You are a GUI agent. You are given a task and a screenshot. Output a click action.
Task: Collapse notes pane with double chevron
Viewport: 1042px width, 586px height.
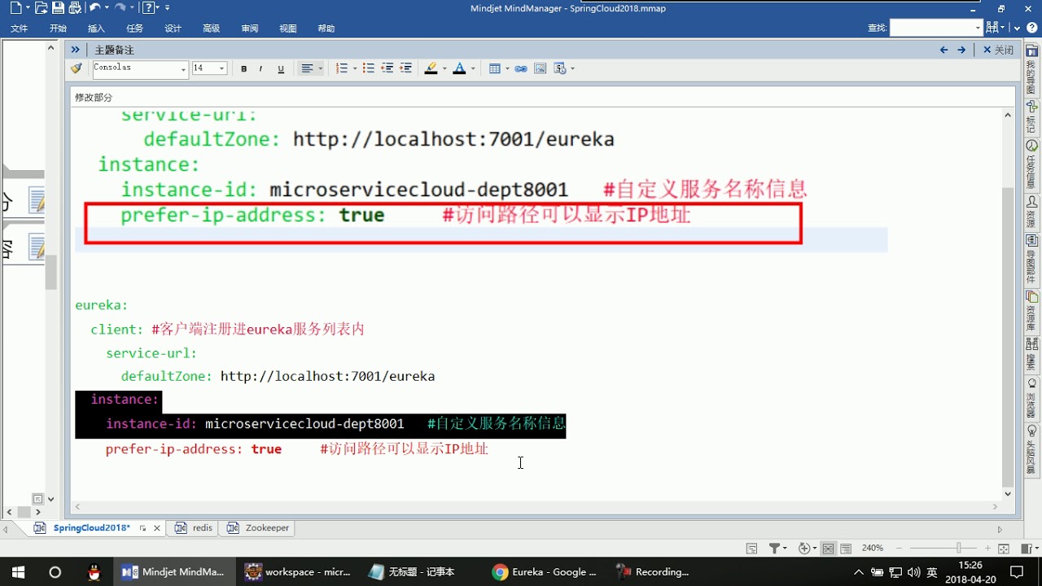76,50
